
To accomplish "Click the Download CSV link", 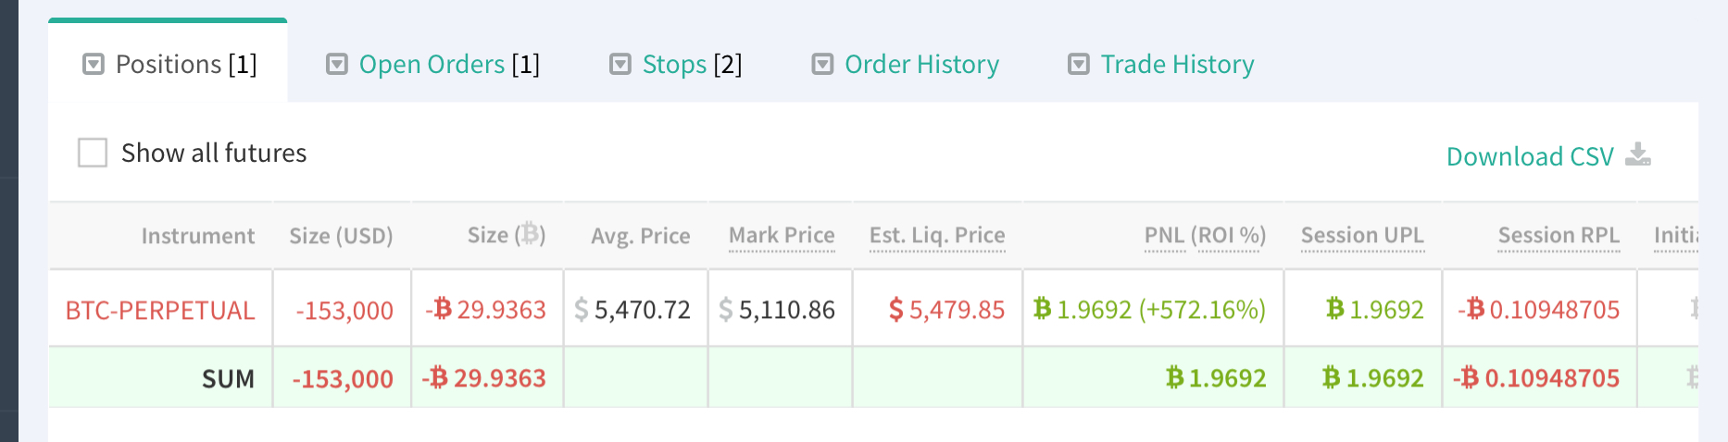I will point(1530,156).
